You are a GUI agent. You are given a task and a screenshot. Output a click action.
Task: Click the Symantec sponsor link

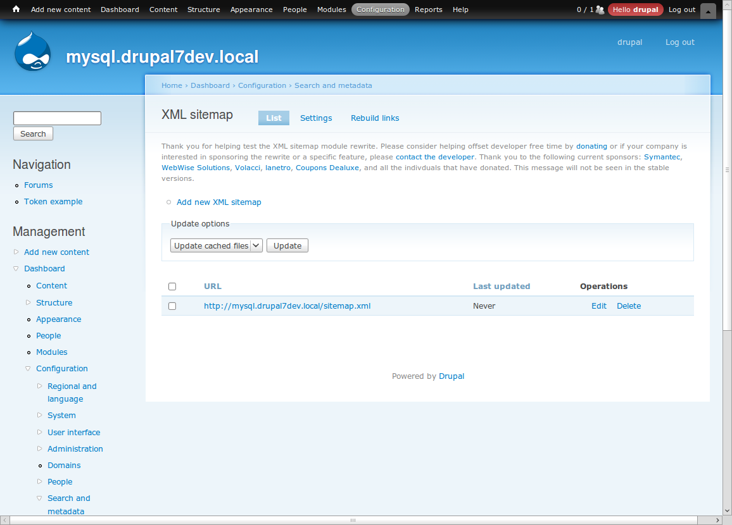[x=662, y=157]
